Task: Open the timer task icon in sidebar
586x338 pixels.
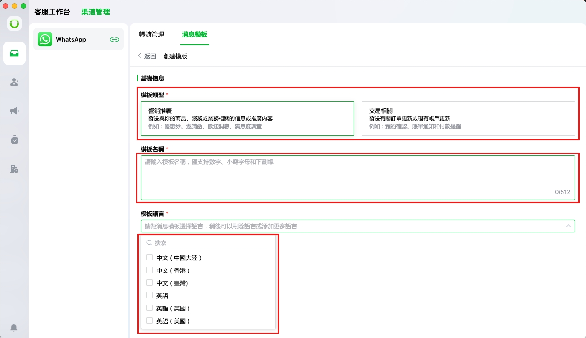Action: coord(14,140)
